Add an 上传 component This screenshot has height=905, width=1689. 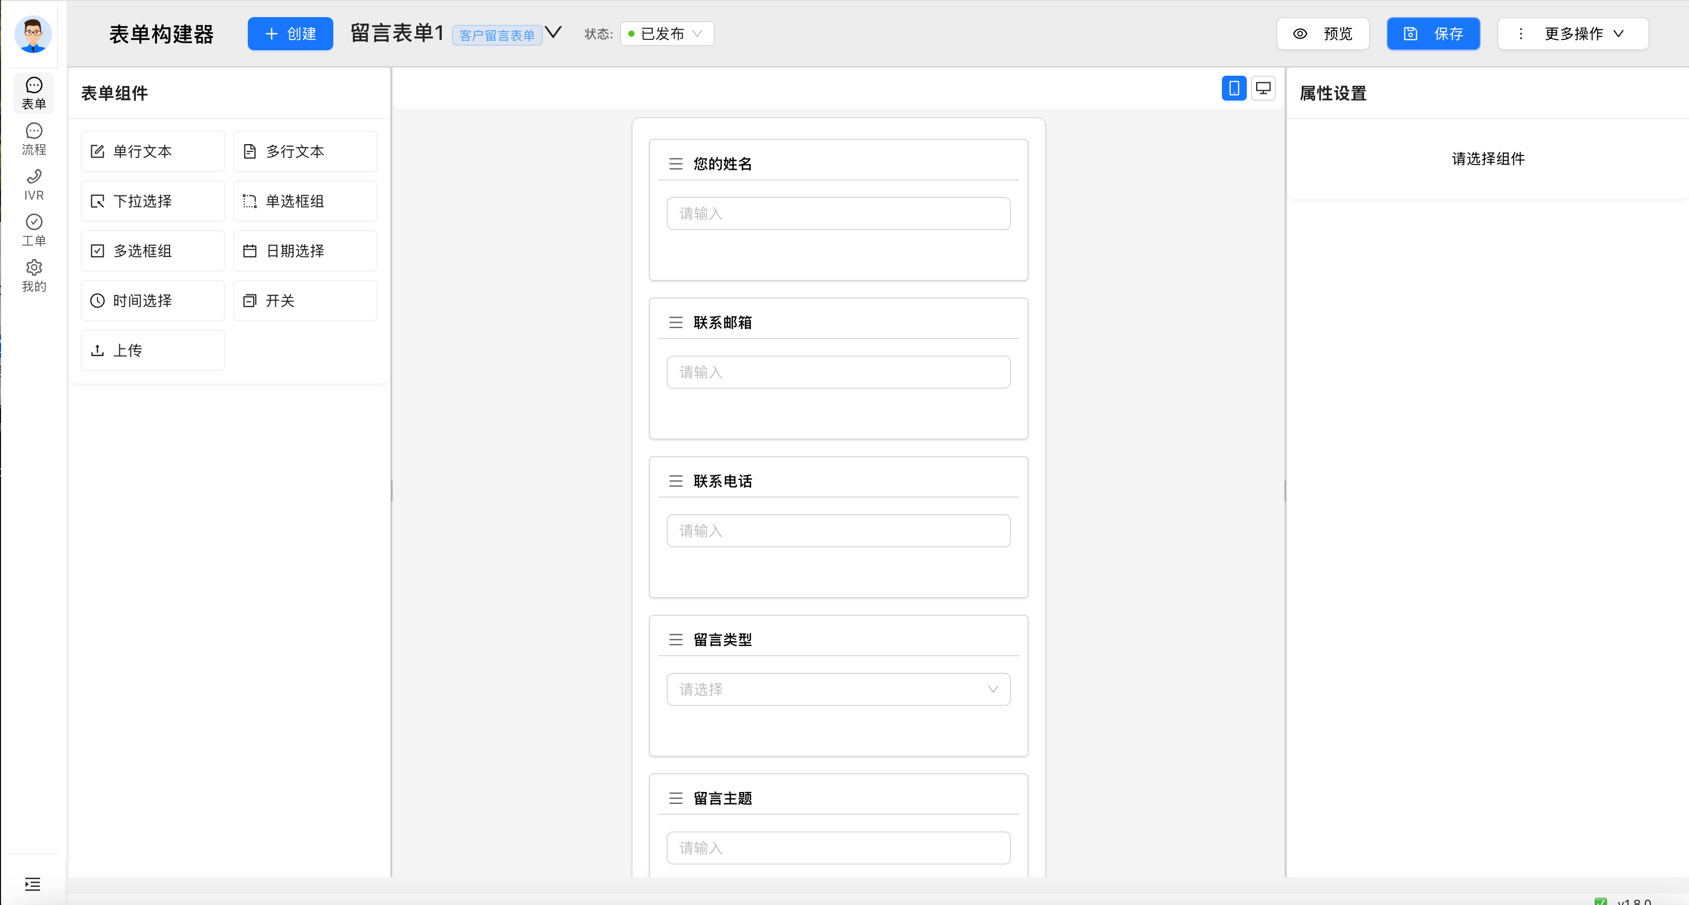tap(153, 350)
